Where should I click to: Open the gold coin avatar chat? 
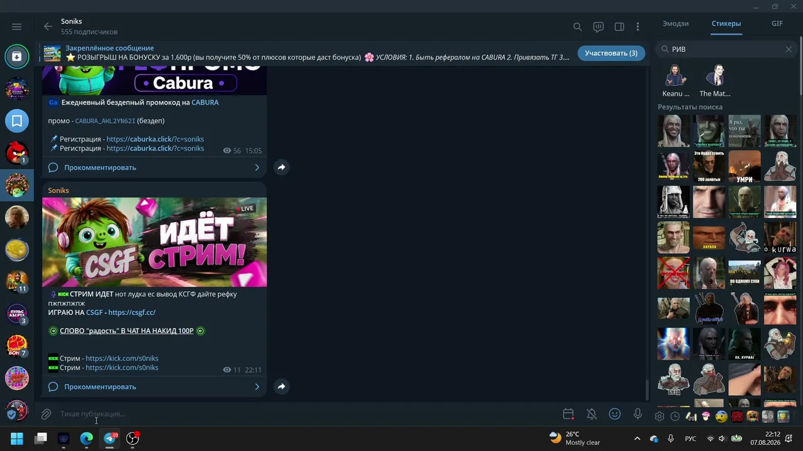click(x=17, y=249)
